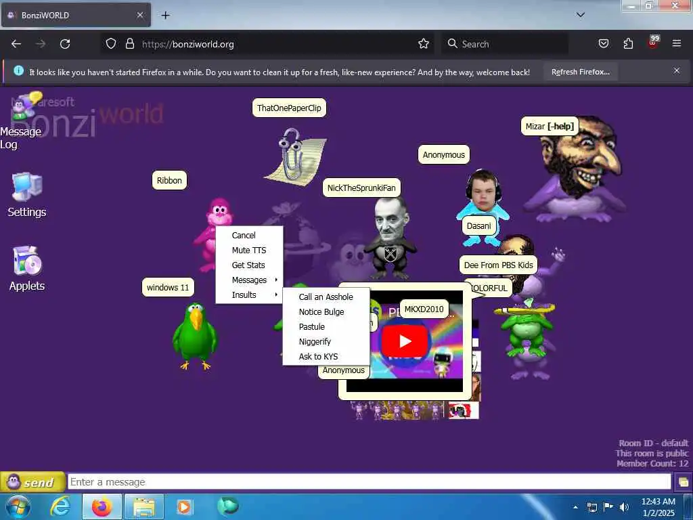Dismiss the Firefox notification bar
693x520 pixels.
676,70
